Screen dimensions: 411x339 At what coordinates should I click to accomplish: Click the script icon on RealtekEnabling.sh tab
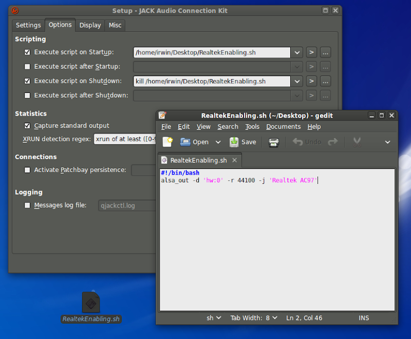coord(164,160)
